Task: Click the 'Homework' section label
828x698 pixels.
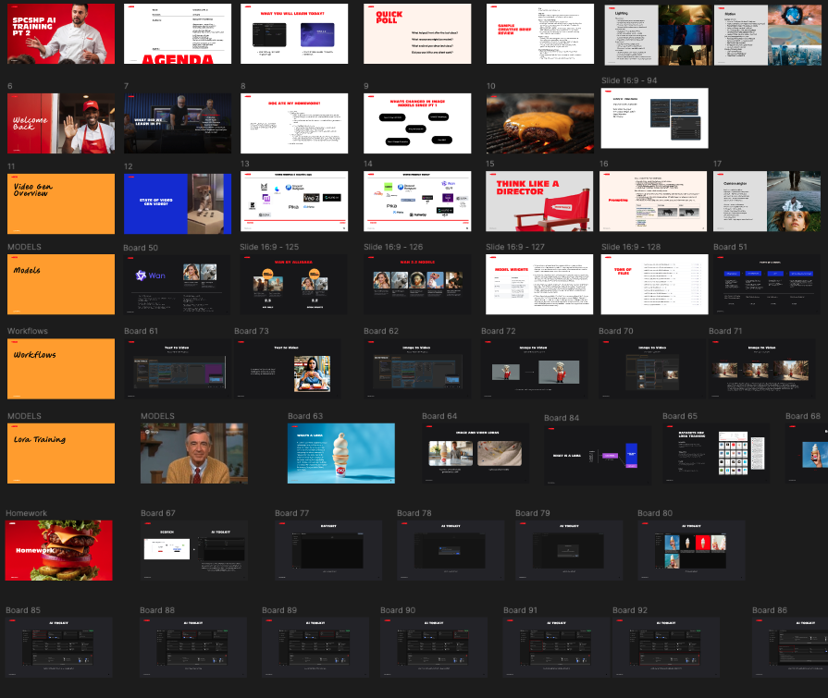Action: click(27, 513)
